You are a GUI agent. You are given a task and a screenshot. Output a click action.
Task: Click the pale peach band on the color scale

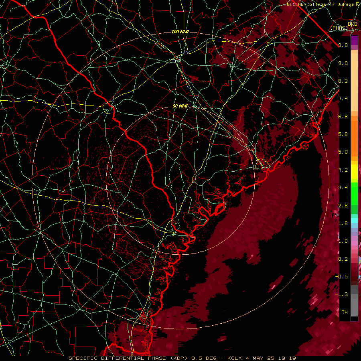pyautogui.click(x=354, y=83)
